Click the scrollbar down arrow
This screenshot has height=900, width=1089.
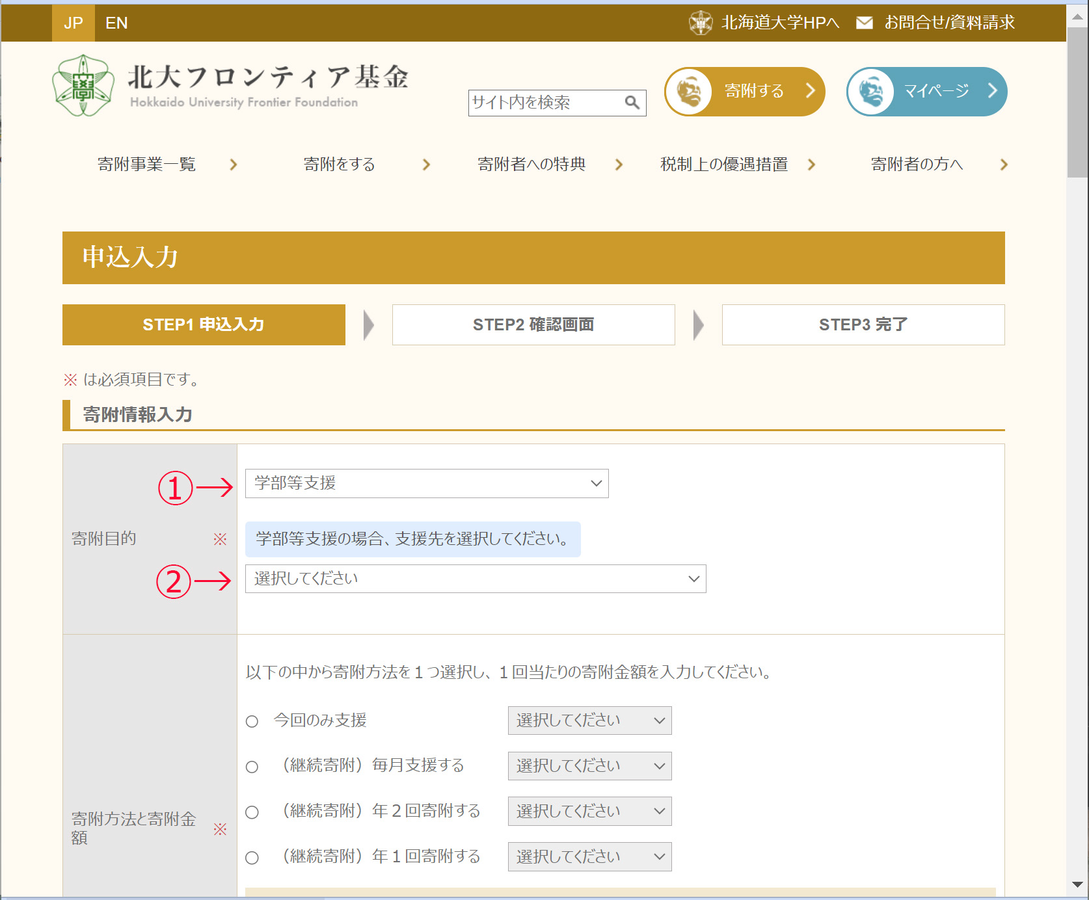pyautogui.click(x=1077, y=884)
